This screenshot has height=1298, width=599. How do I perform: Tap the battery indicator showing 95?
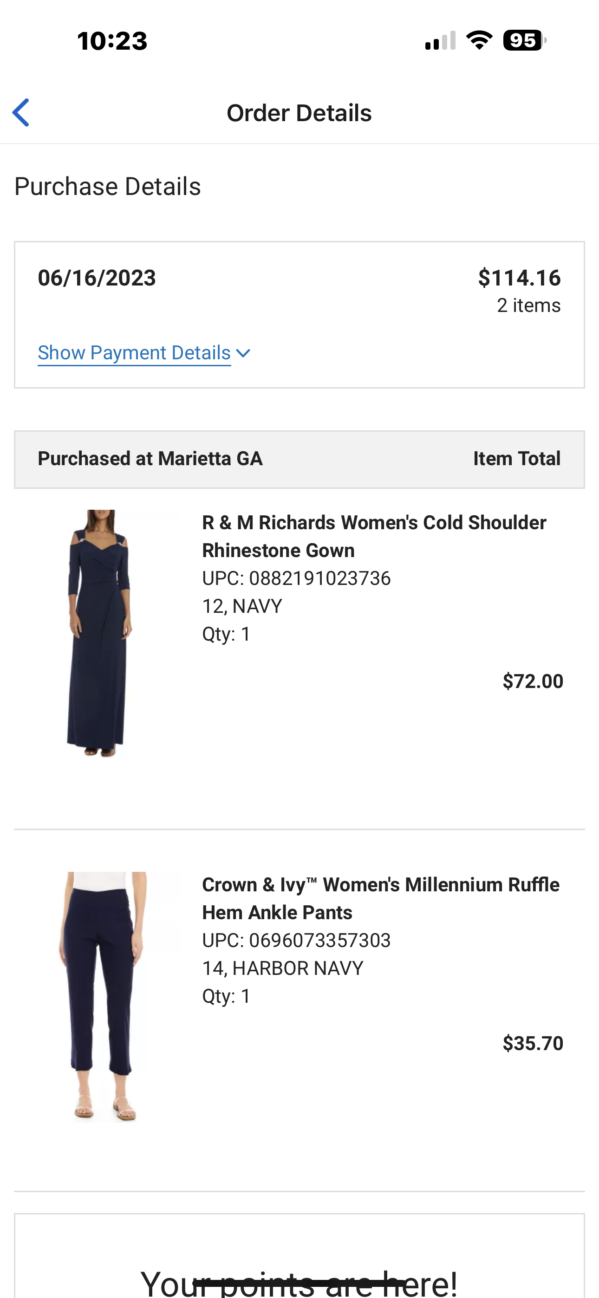pyautogui.click(x=524, y=40)
